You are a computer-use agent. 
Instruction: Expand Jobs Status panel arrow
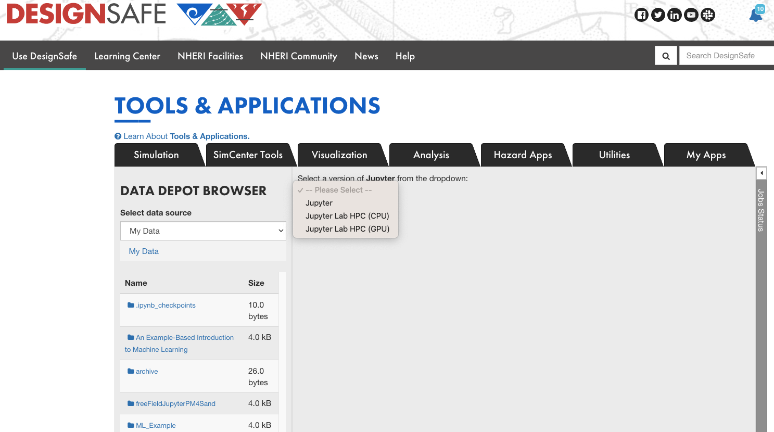pos(762,173)
